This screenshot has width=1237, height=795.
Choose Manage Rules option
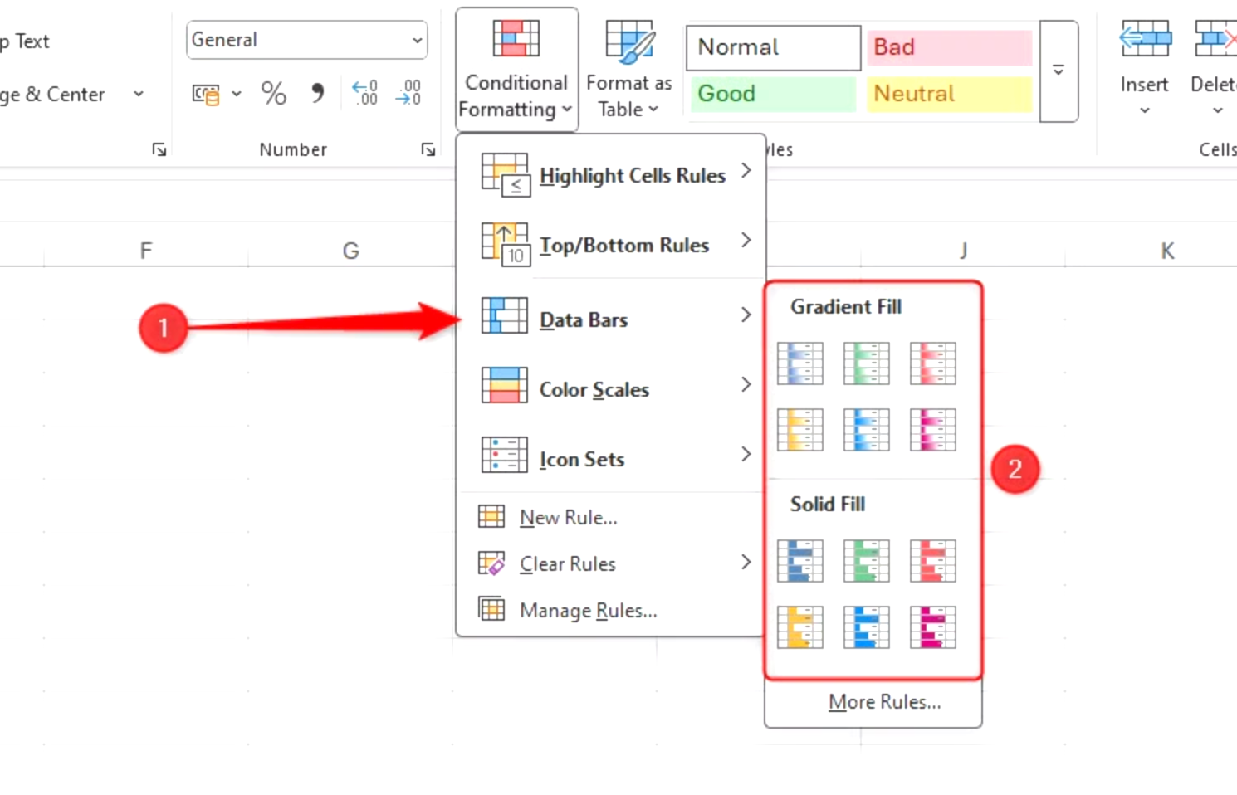588,611
